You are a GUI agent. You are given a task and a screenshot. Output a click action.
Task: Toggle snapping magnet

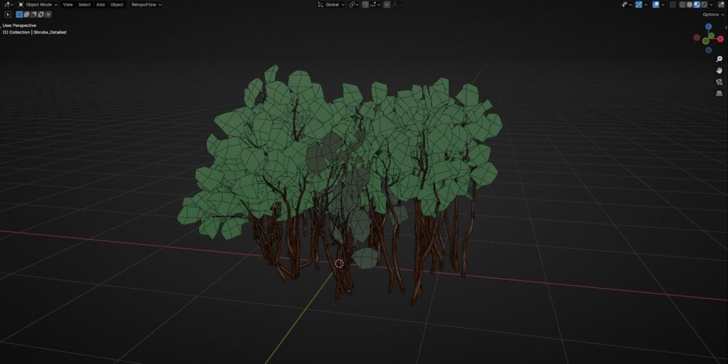[x=365, y=4]
